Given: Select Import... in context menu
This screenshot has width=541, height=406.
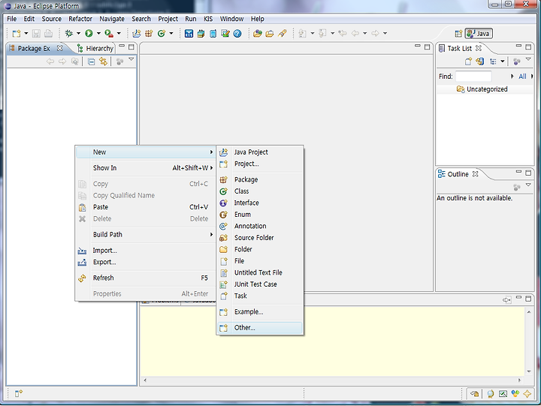Looking at the screenshot, I should [x=145, y=251].
